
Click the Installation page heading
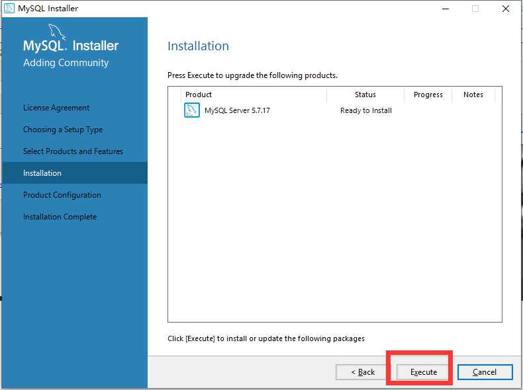click(198, 46)
